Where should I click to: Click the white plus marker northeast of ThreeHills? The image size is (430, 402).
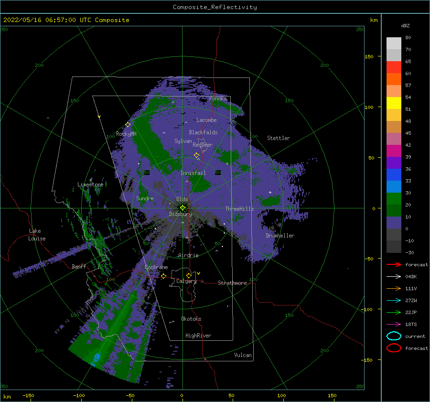click(x=270, y=192)
